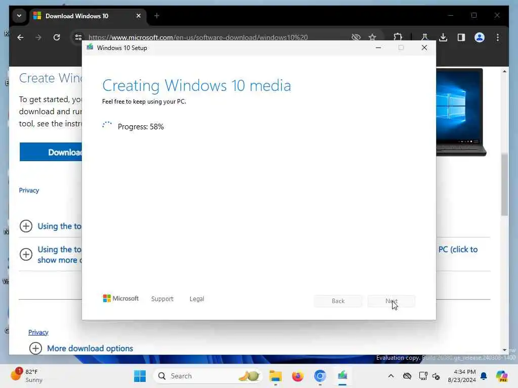Minimize the Chrome window
Screen dimensions: 518x388
pos(451,16)
